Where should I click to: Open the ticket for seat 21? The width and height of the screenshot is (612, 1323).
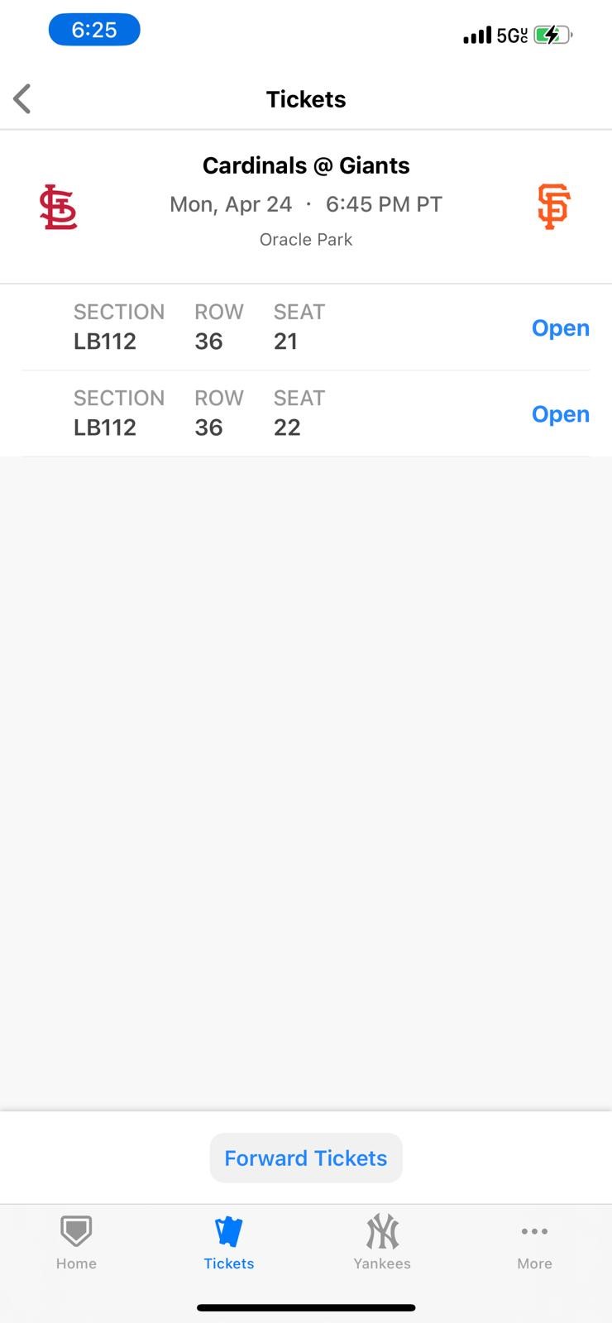click(x=560, y=328)
